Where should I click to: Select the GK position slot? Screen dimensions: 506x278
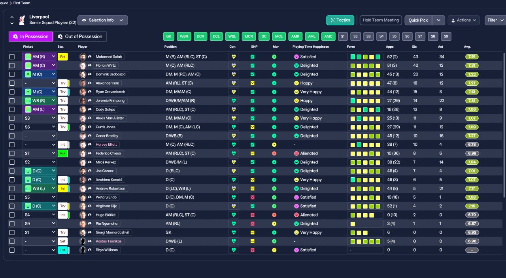pyautogui.click(x=169, y=36)
